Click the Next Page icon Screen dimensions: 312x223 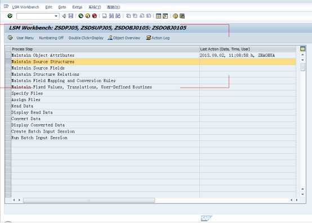pos(142,16)
